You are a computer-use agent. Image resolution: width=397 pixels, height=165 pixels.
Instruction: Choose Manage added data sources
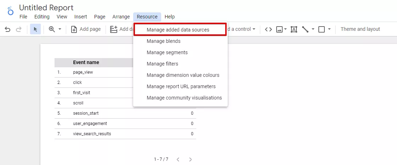pos(180,30)
